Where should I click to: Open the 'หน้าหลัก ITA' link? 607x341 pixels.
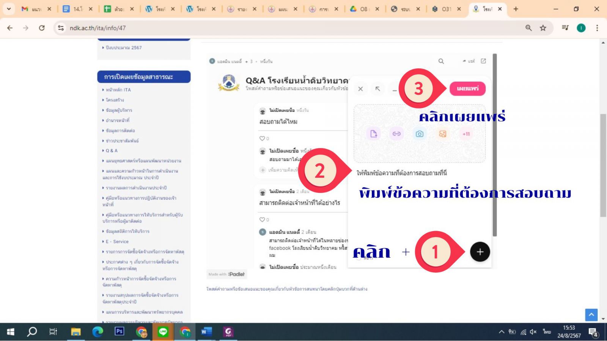[x=118, y=90]
